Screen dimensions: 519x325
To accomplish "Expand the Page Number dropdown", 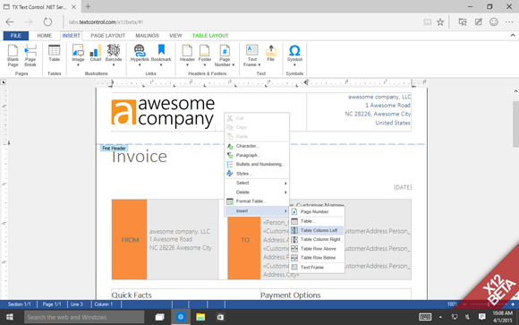I will (225, 56).
